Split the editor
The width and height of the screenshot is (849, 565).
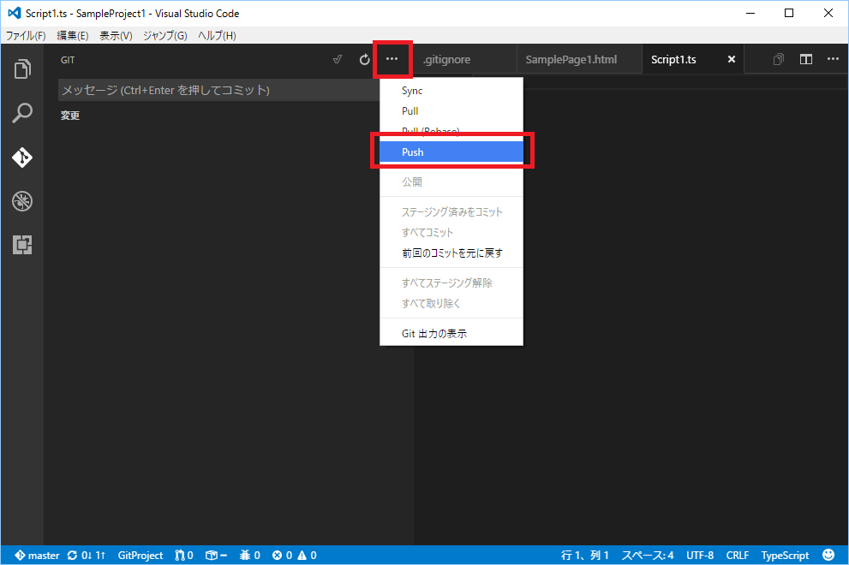(x=806, y=60)
